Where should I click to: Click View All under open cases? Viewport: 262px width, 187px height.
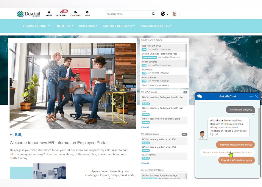(x=145, y=127)
